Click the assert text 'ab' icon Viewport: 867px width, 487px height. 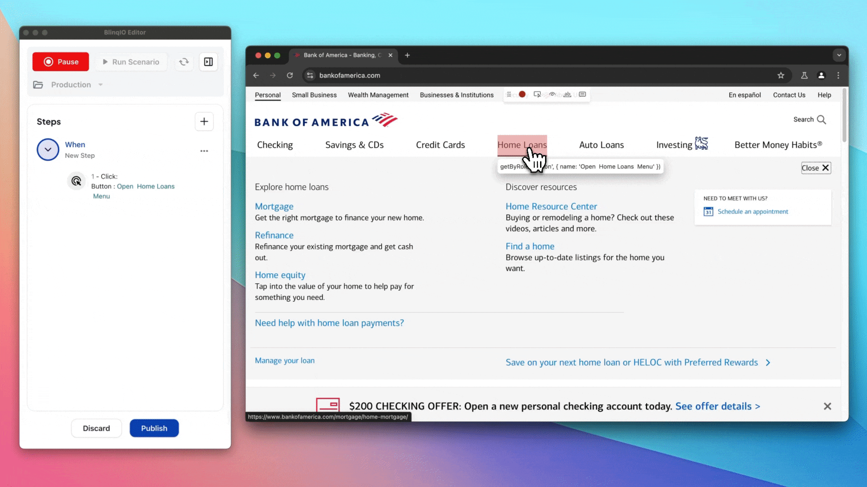click(x=567, y=94)
